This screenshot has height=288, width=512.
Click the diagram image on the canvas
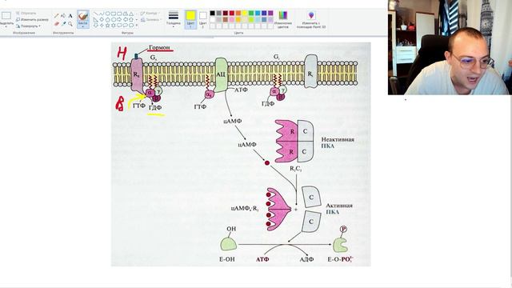(241, 154)
